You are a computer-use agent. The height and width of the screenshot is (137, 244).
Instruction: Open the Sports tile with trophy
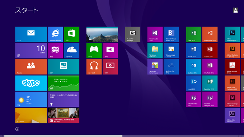point(64,99)
